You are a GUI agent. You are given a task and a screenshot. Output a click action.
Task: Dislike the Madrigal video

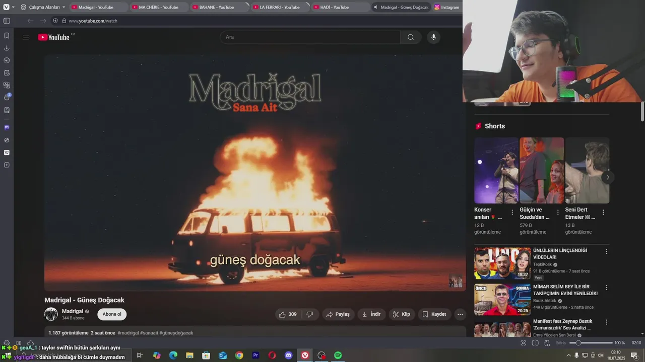pyautogui.click(x=309, y=314)
